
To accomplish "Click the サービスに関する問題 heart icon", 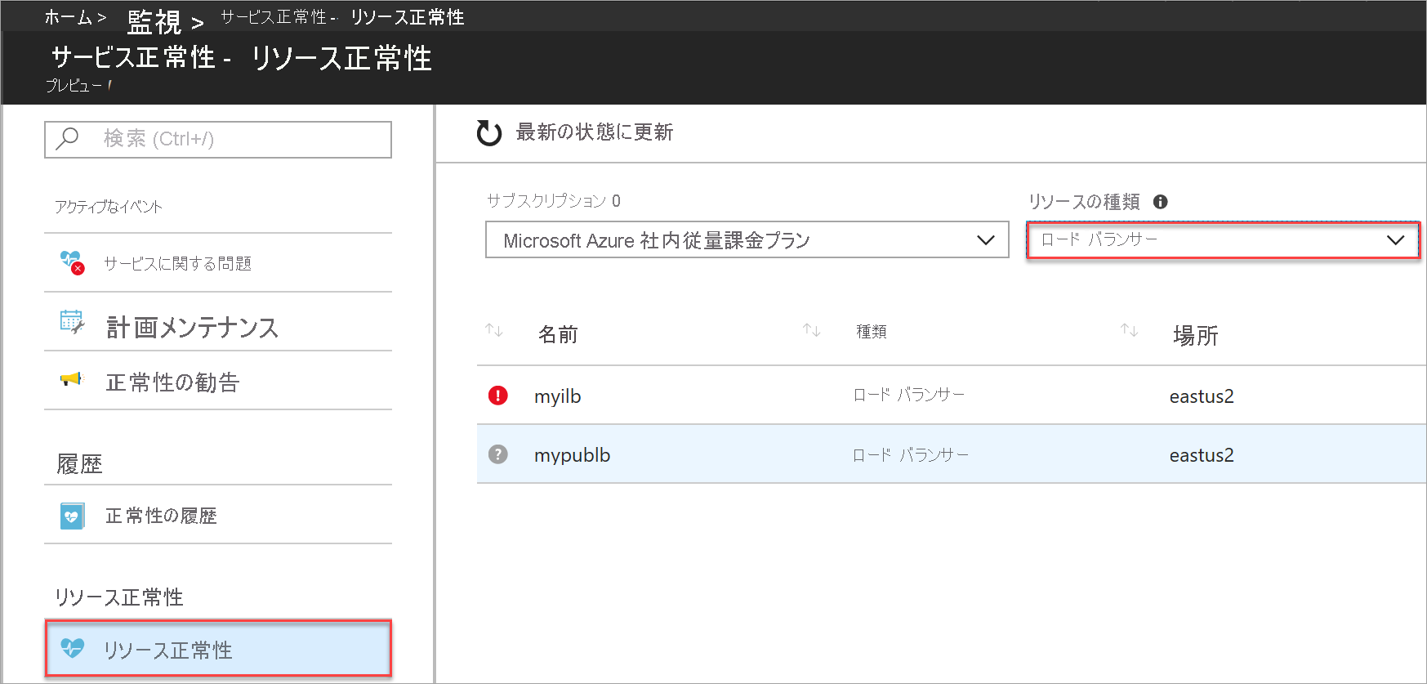I will point(72,262).
